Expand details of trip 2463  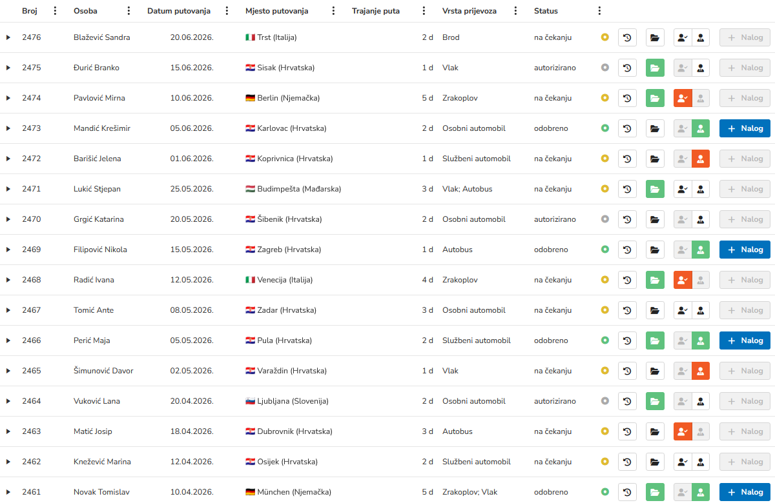tap(8, 431)
